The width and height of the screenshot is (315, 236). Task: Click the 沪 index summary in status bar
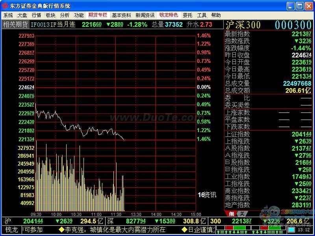click(53, 221)
